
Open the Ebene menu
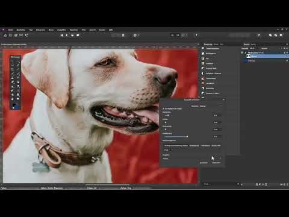pyautogui.click(x=51, y=30)
